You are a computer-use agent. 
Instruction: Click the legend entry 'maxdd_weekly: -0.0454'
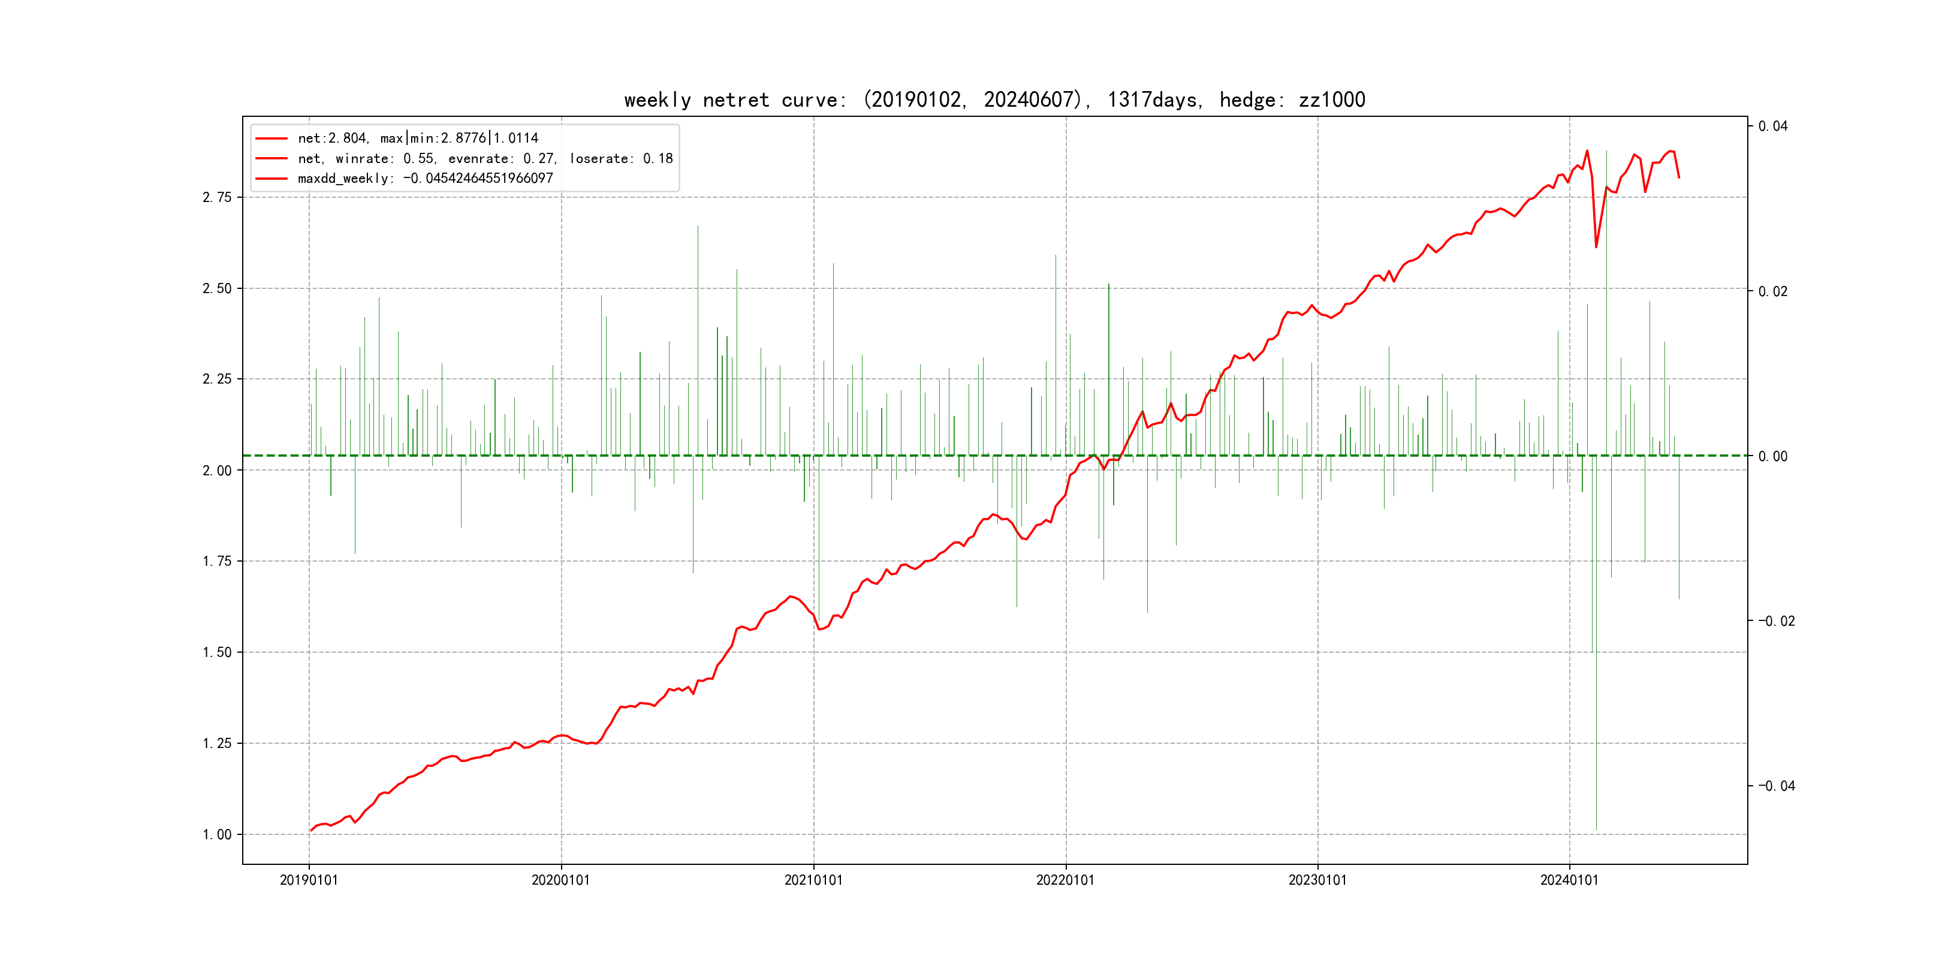(425, 179)
